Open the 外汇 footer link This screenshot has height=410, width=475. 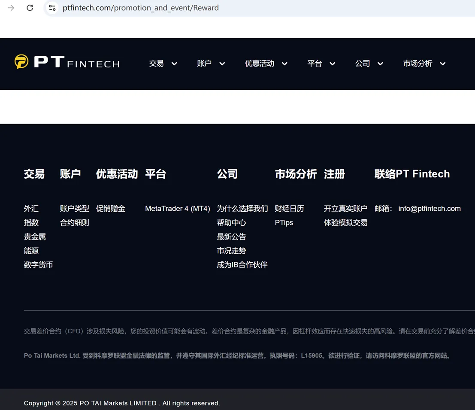[x=31, y=209]
